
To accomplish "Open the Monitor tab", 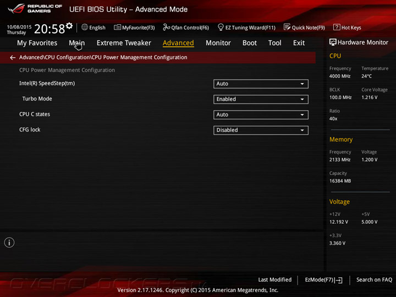I will coord(218,43).
